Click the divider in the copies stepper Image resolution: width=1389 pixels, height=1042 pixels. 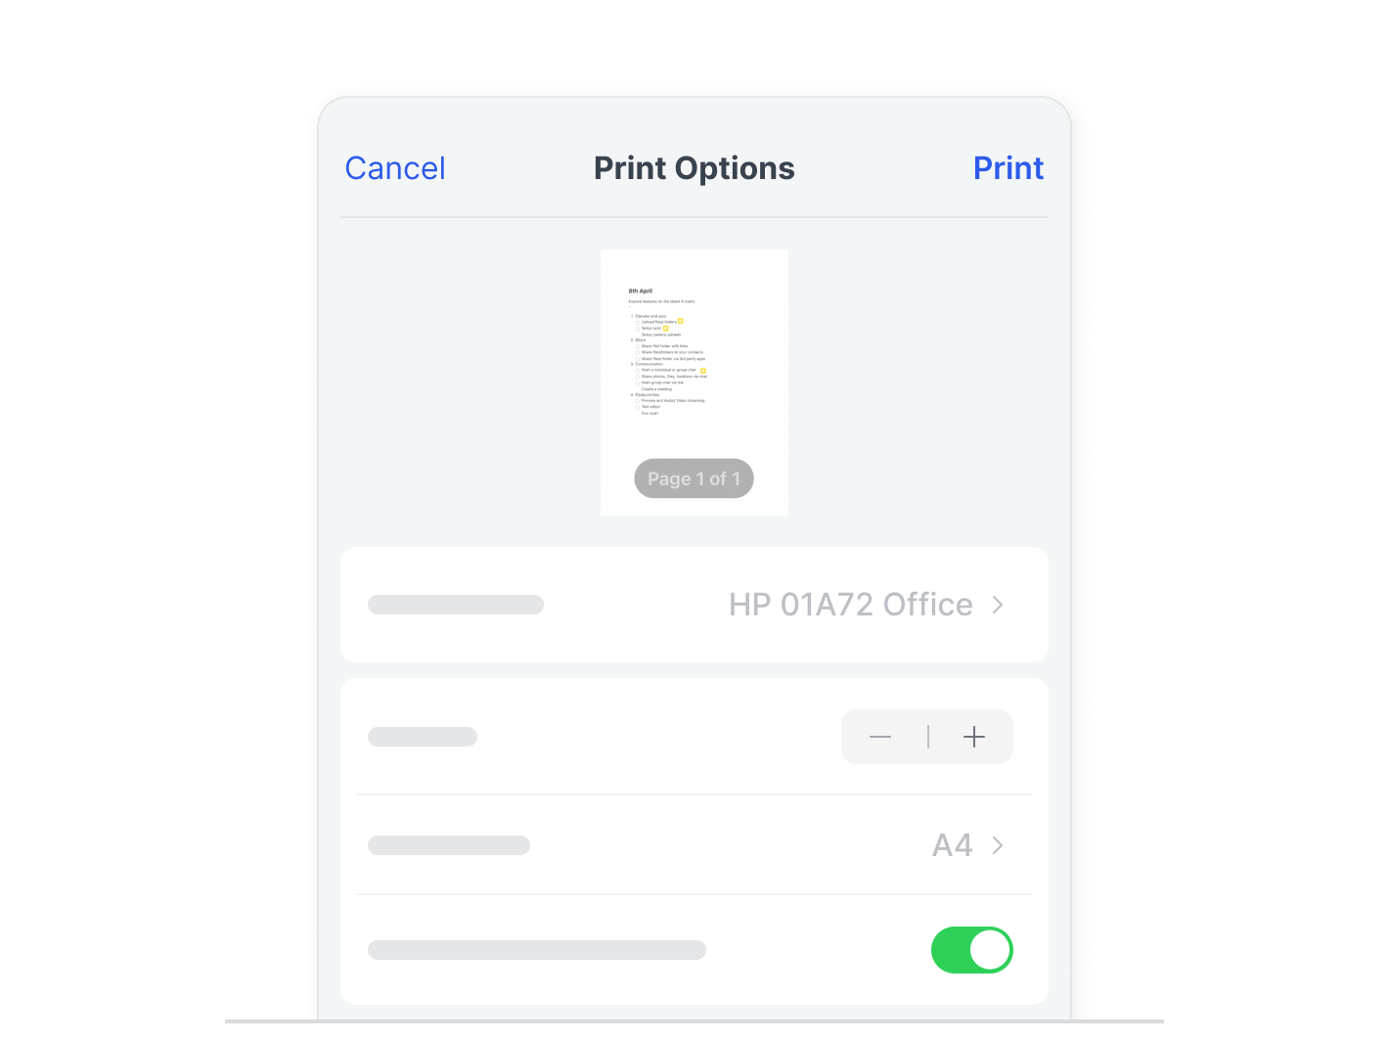pyautogui.click(x=928, y=737)
